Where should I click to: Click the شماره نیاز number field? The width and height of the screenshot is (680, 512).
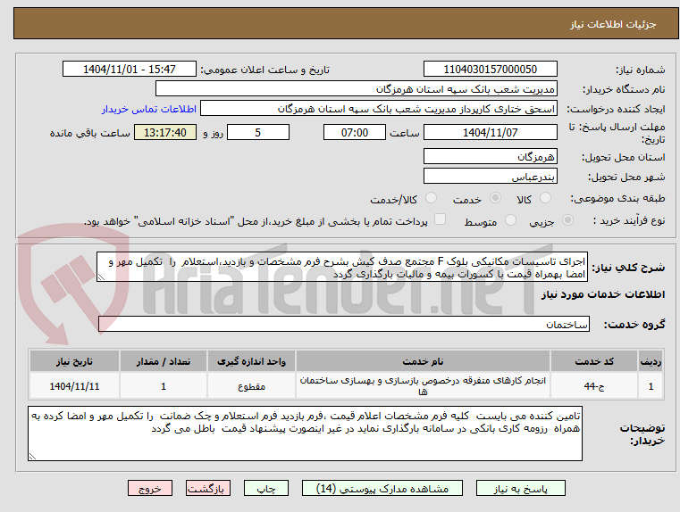click(490, 69)
